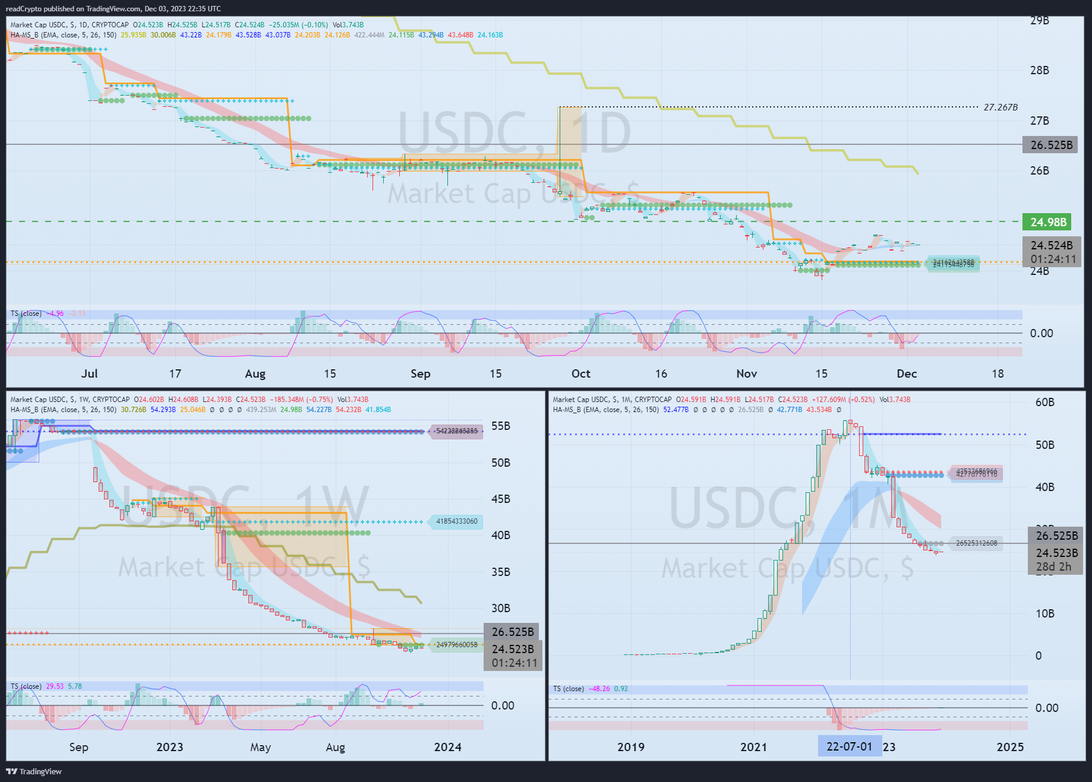
Task: Select the HA-MS_B indicator legend on weekly chart
Action: coord(64,410)
